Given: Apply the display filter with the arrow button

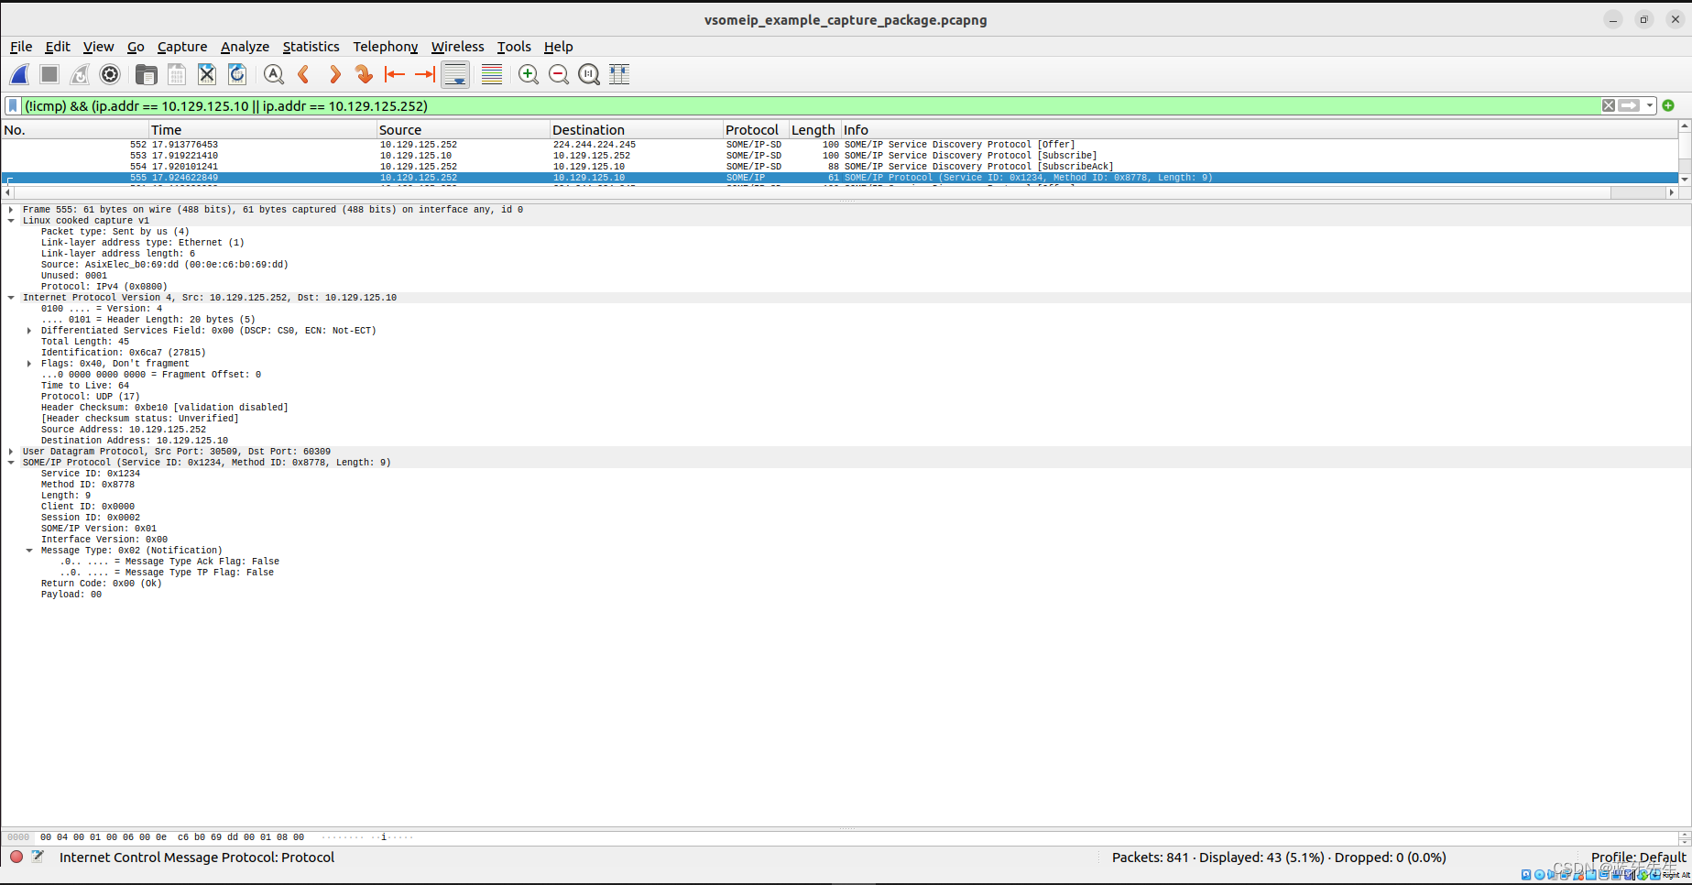Looking at the screenshot, I should (x=1630, y=105).
